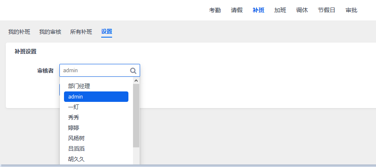Switch to the 我的审核 tab

[50, 32]
